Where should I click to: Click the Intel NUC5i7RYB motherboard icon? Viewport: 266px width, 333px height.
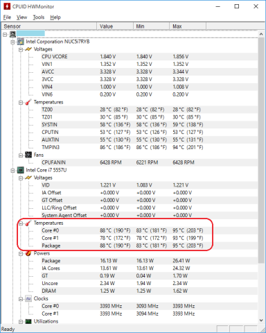[x=21, y=42]
